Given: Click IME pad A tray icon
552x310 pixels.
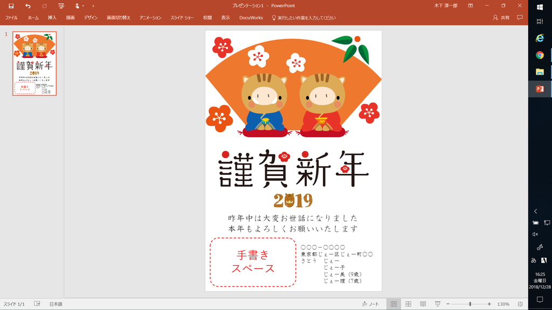Looking at the screenshot, I should tap(544, 260).
